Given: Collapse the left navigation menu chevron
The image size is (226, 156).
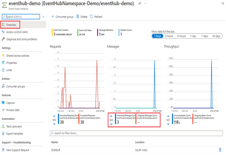Looking at the screenshot, I should 43,17.
